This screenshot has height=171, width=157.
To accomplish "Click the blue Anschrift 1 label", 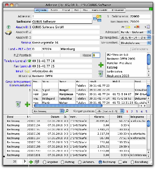I will tap(23, 27).
